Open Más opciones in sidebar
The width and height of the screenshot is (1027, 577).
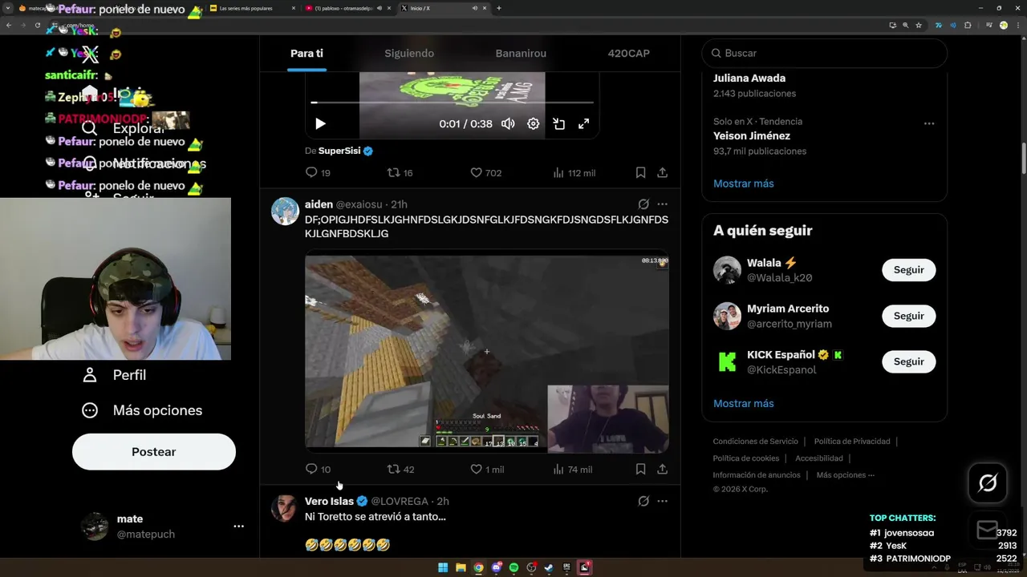(x=142, y=410)
